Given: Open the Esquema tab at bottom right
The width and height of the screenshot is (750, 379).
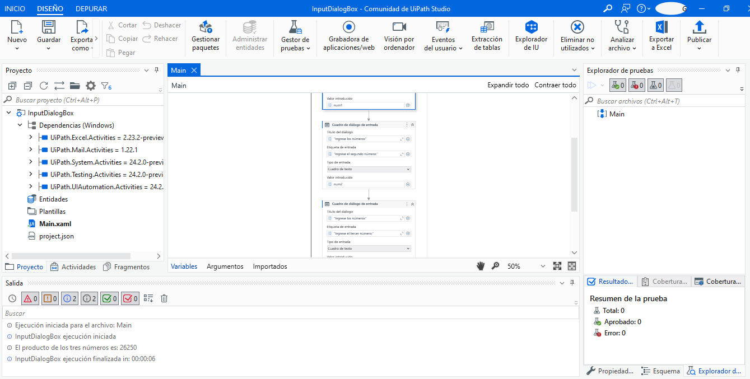Looking at the screenshot, I should [661, 371].
